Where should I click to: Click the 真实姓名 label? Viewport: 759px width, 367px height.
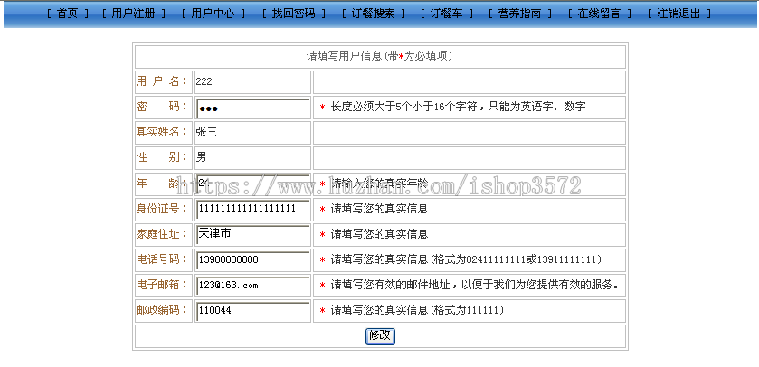tap(162, 131)
